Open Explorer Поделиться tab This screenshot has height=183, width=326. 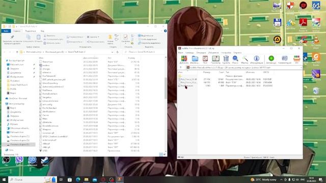coord(31,31)
